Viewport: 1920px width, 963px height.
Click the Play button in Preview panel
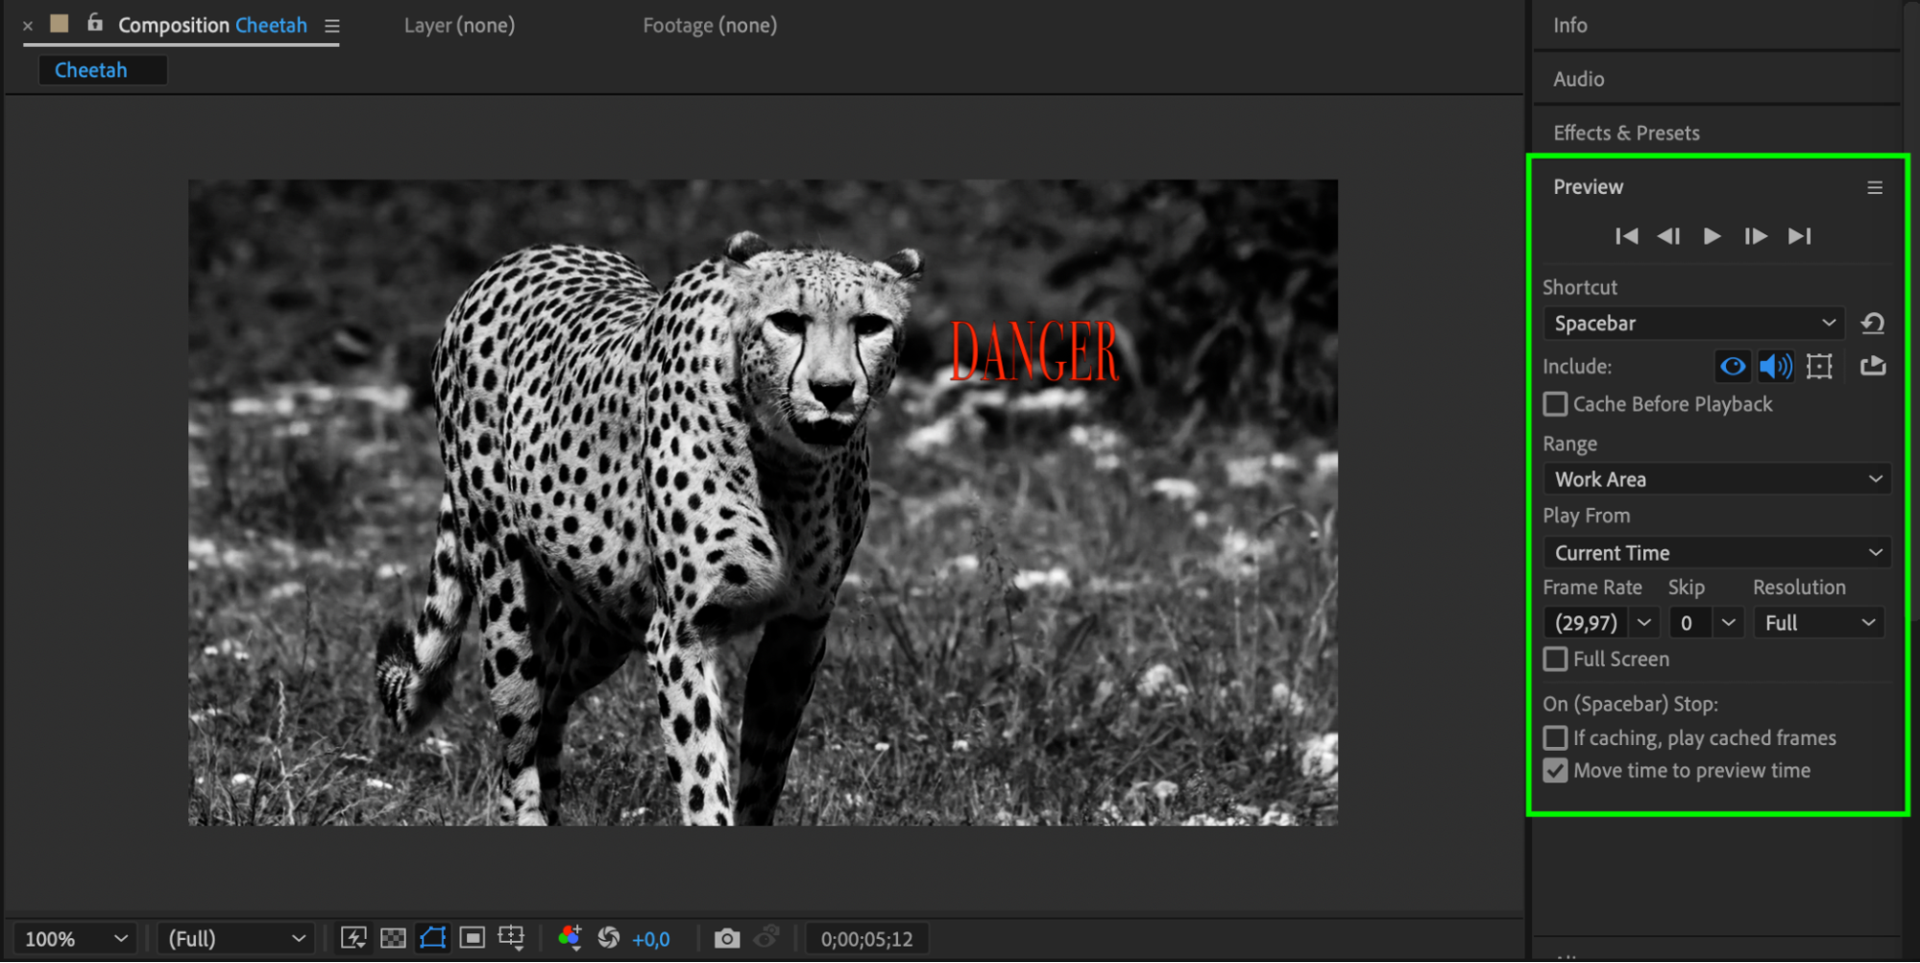click(1712, 236)
